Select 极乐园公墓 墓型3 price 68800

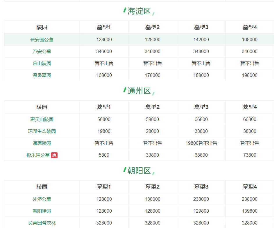click(x=201, y=155)
